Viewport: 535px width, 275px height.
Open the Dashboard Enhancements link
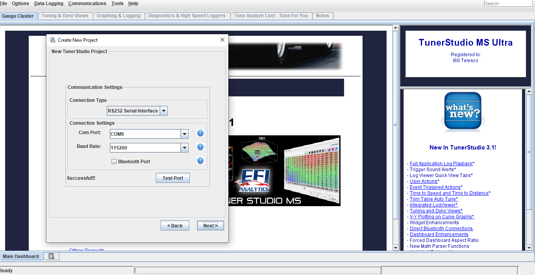pyautogui.click(x=439, y=234)
